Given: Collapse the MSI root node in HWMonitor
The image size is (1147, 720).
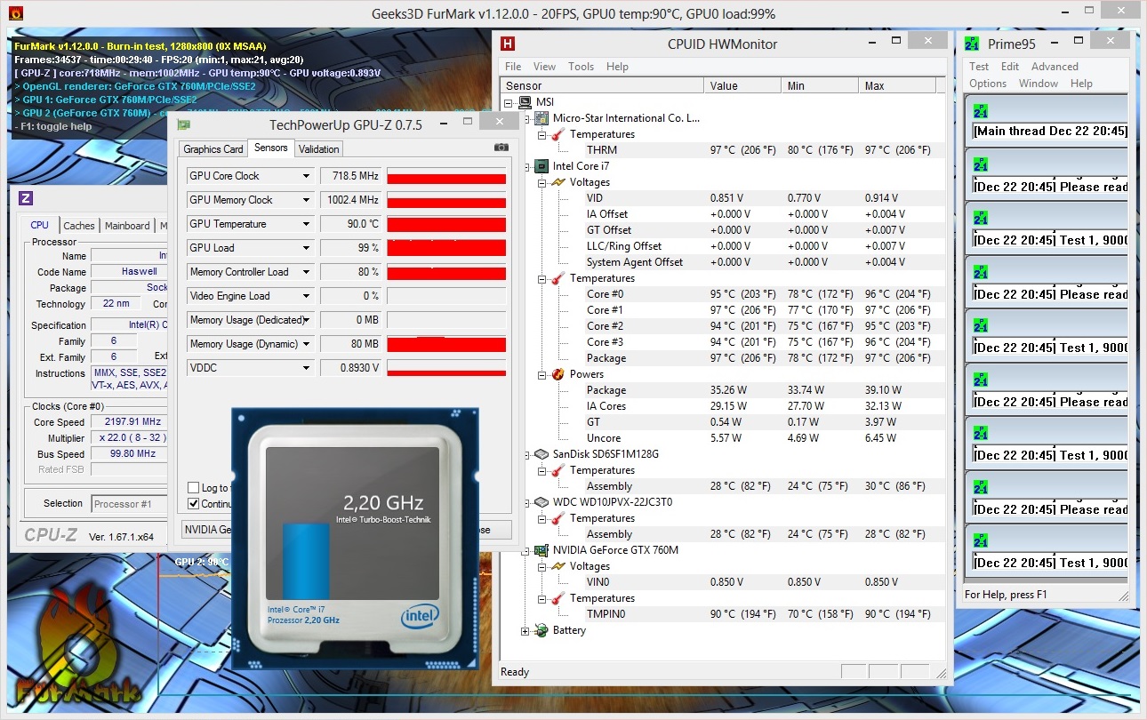Looking at the screenshot, I should click(509, 103).
